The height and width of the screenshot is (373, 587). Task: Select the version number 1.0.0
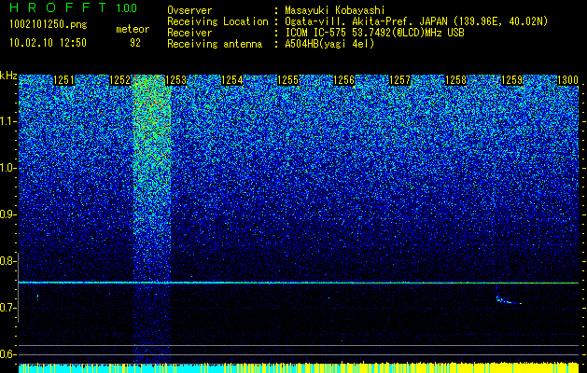pos(127,7)
